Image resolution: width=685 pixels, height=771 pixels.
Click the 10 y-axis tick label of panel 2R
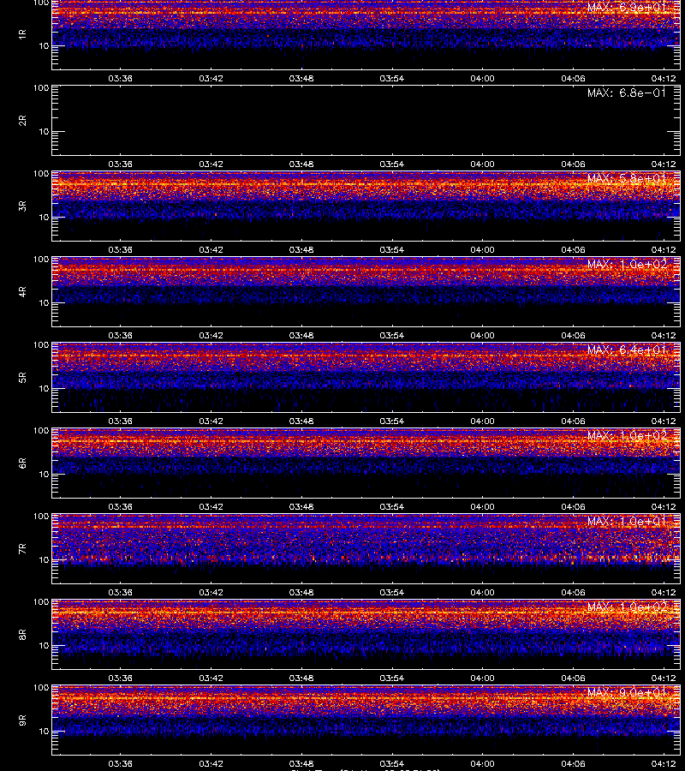(44, 132)
